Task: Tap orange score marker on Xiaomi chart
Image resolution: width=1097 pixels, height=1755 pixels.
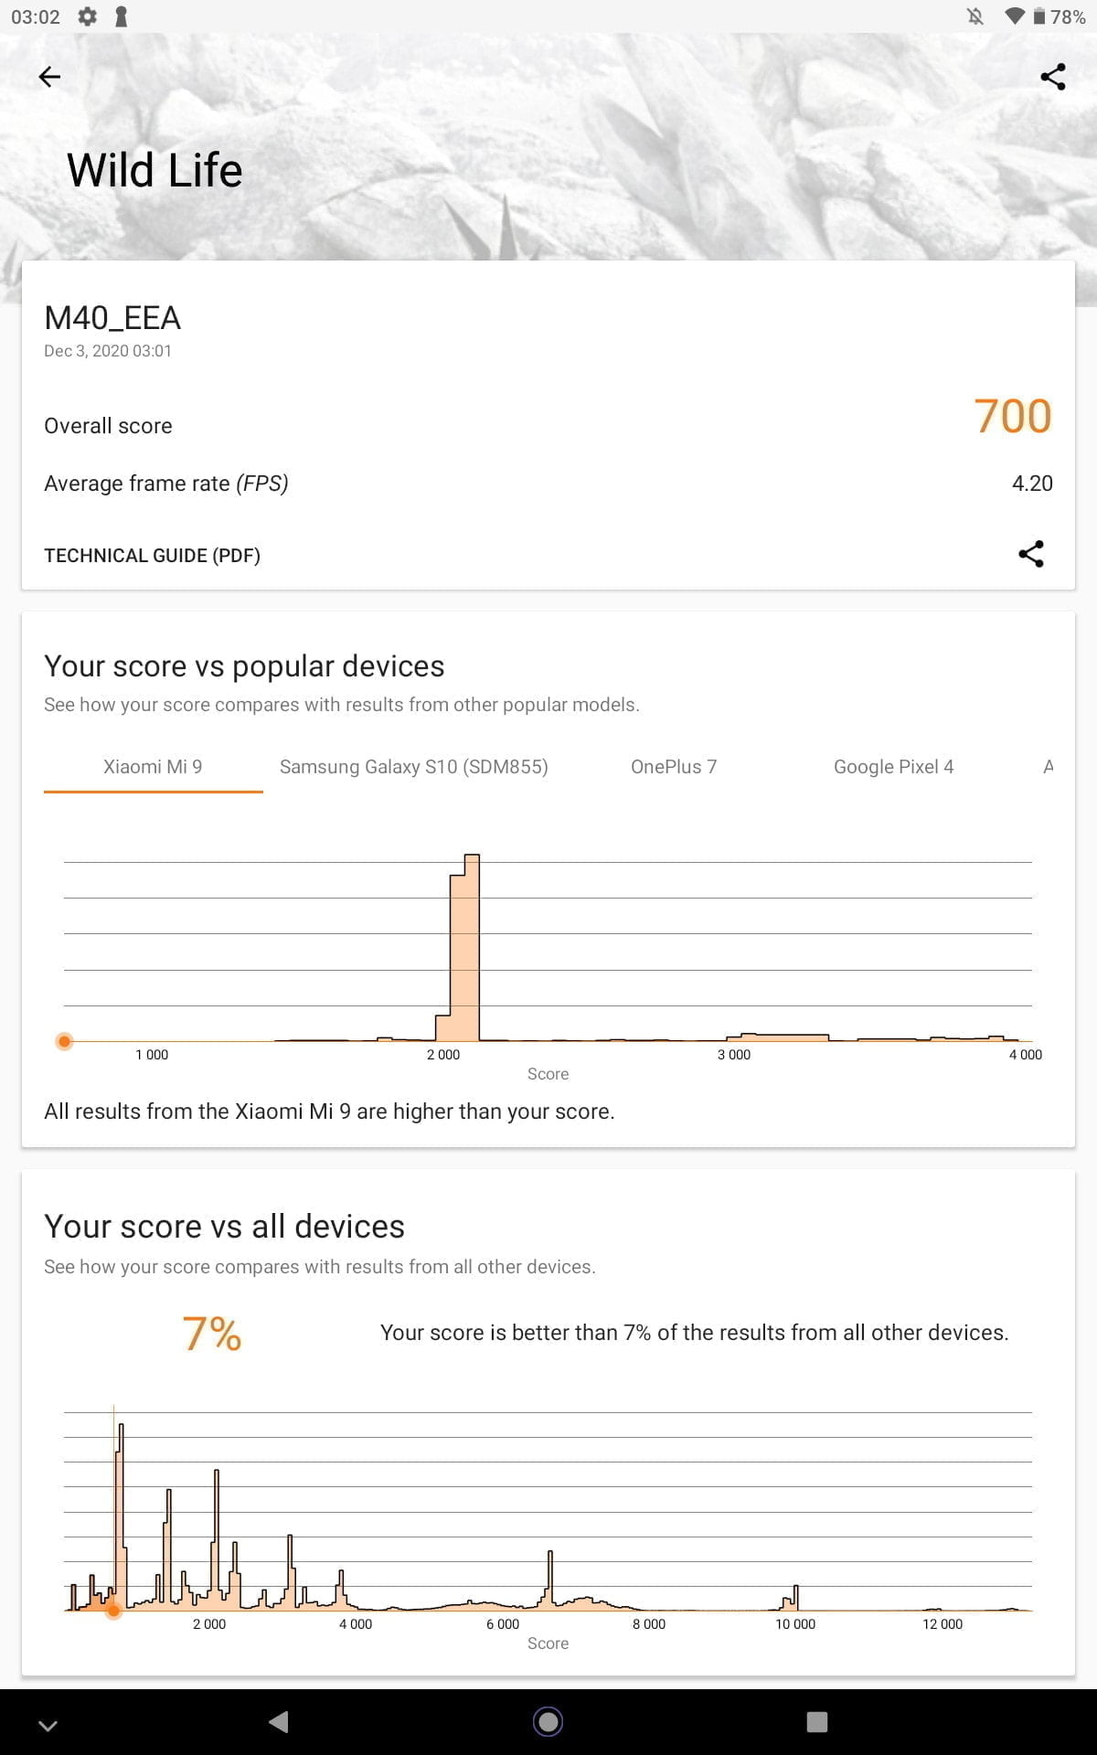Action: [64, 1041]
